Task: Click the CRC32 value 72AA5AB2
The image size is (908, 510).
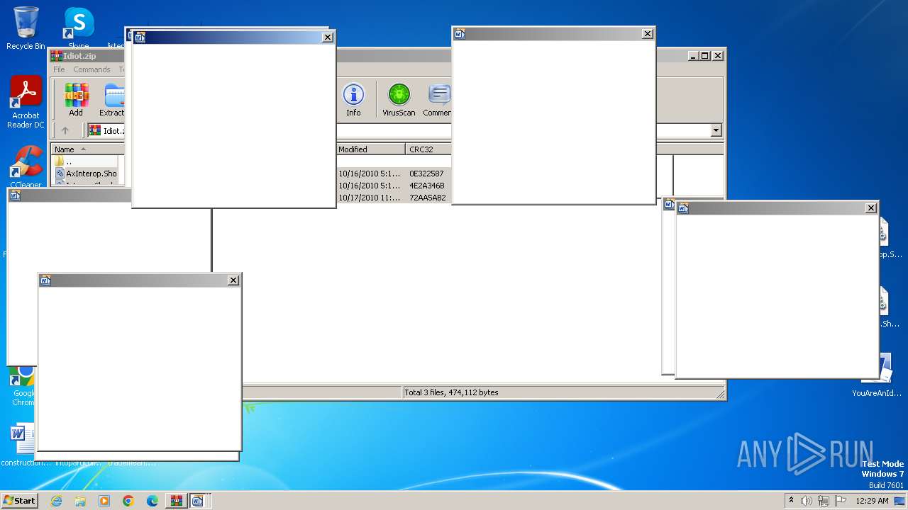Action: [x=427, y=198]
